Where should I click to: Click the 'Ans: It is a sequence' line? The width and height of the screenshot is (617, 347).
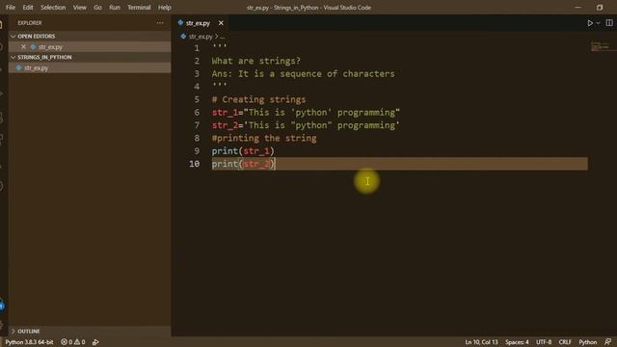click(303, 74)
